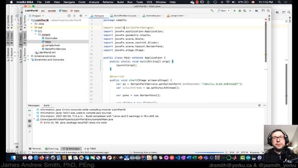The height and width of the screenshot is (168, 298).
Task: Click the rerun build double-arrow icon
Action: pos(30,111)
